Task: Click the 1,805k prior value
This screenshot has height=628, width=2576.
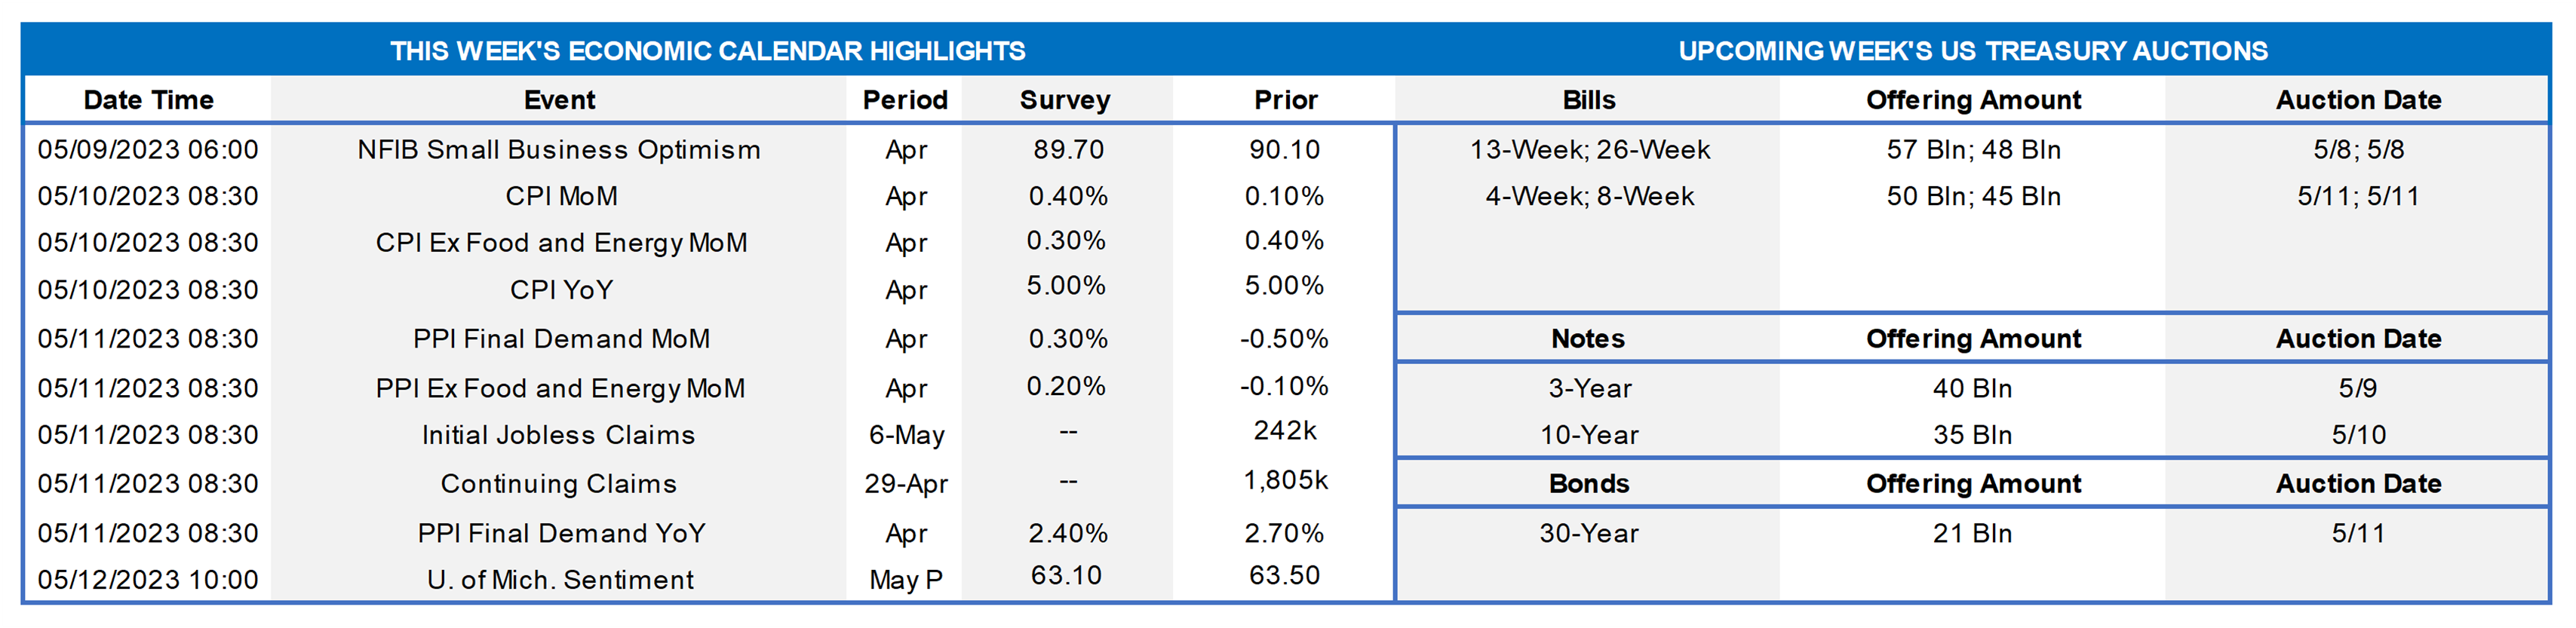Action: 1285,481
